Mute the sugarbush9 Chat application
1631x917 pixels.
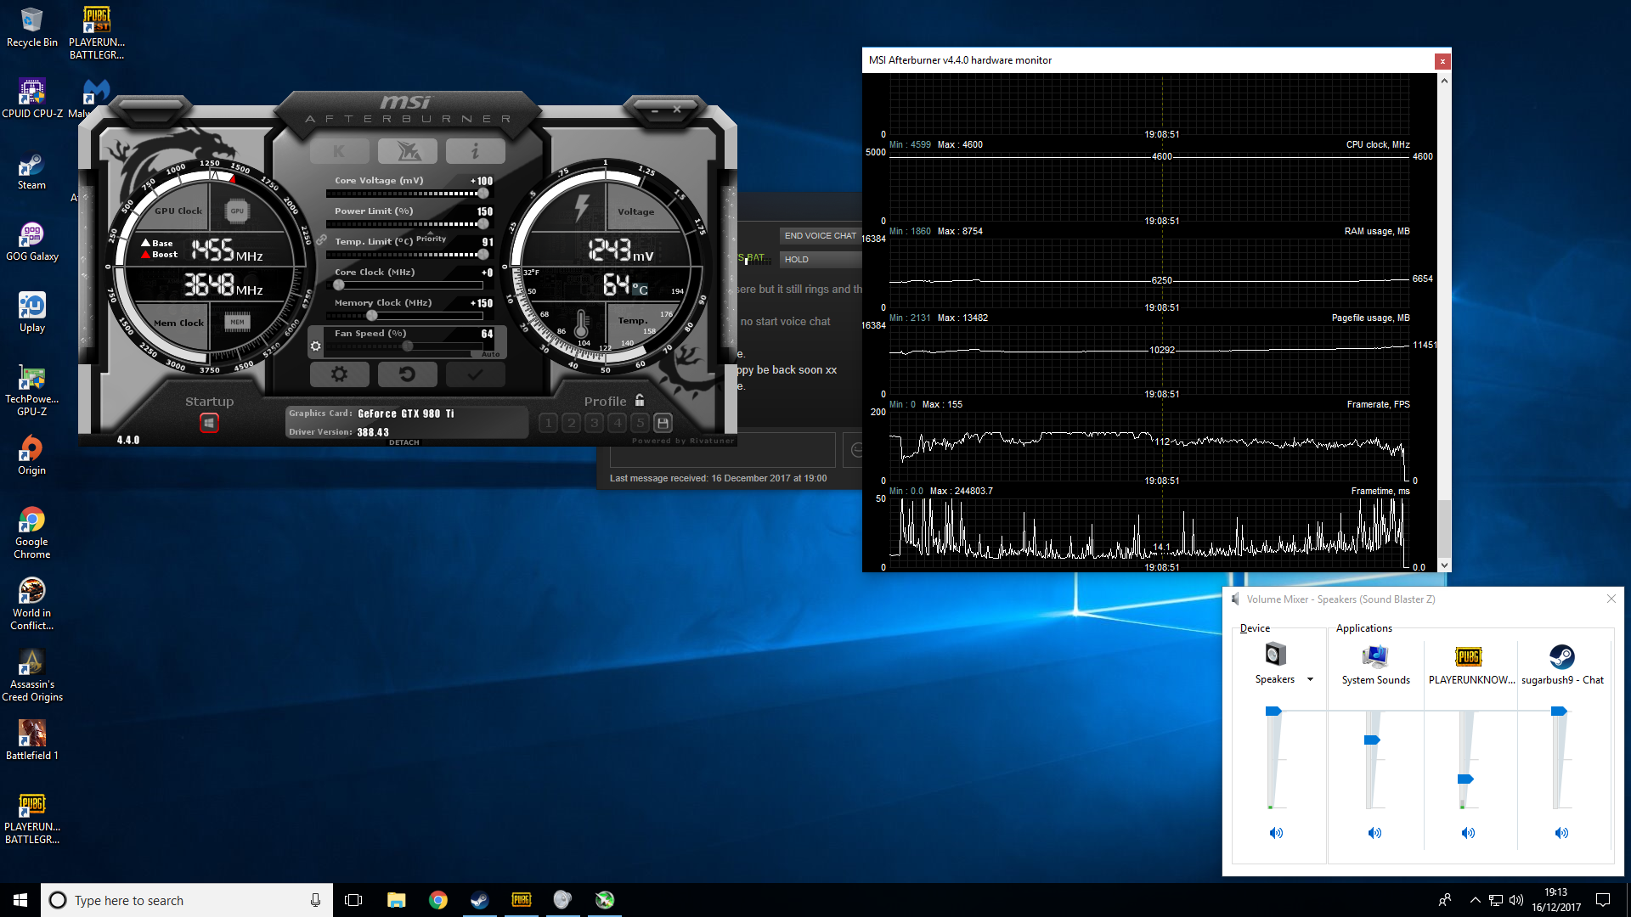(x=1561, y=833)
